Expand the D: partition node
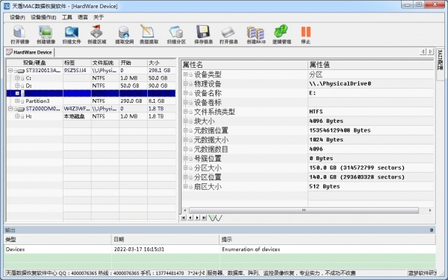448x280 pixels. 17,86
